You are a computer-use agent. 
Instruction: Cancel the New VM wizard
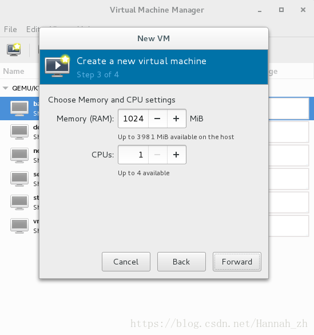[x=126, y=262]
